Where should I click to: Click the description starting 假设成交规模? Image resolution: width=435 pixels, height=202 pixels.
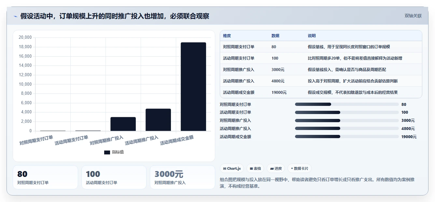click(x=353, y=93)
